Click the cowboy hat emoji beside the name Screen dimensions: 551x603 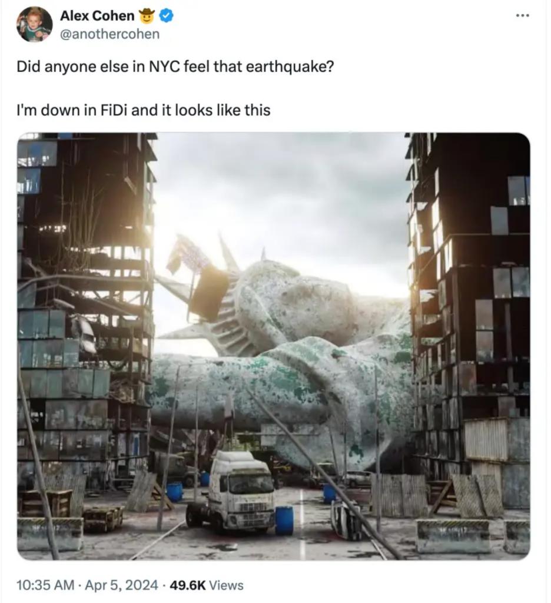pos(147,16)
